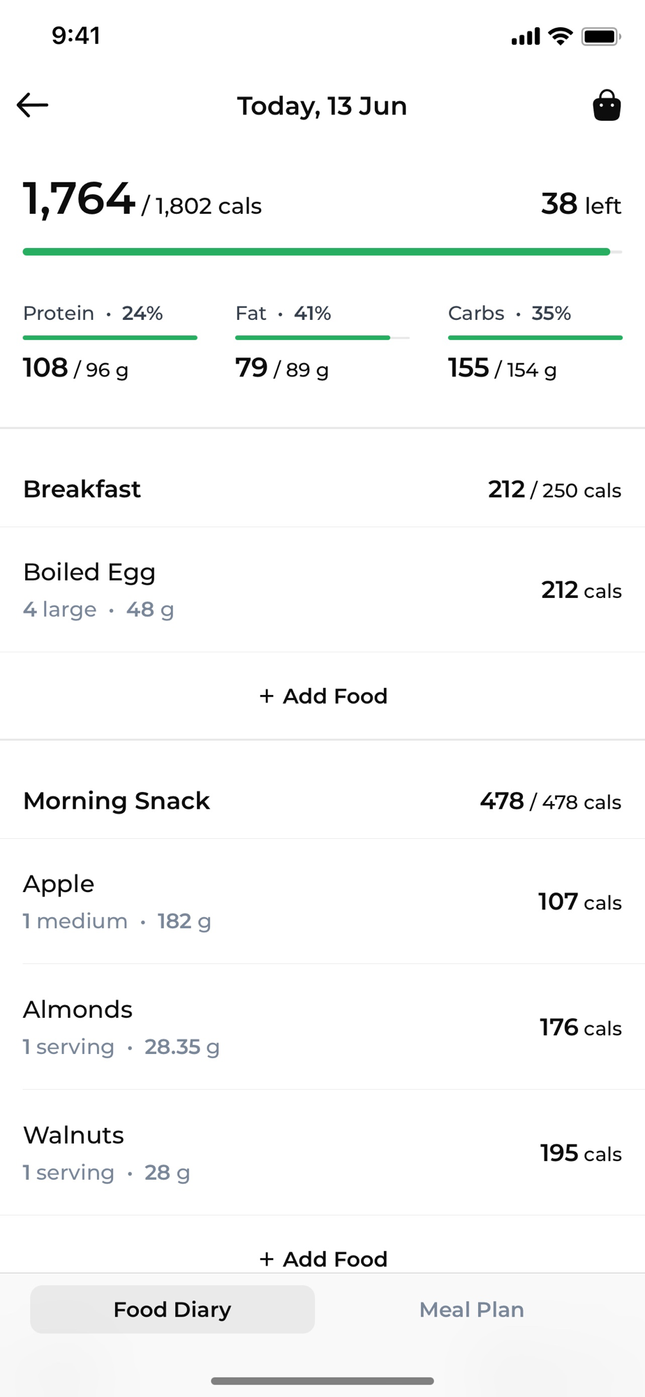Screen dimensions: 645x1397
Task: Add food to Breakfast
Action: pyautogui.click(x=322, y=696)
